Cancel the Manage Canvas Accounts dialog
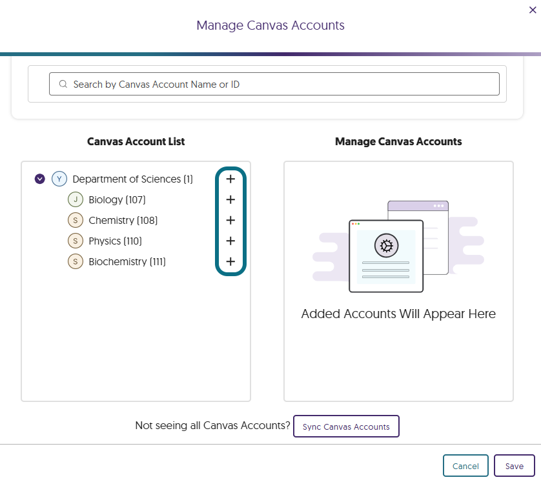The height and width of the screenshot is (482, 541). tap(465, 466)
